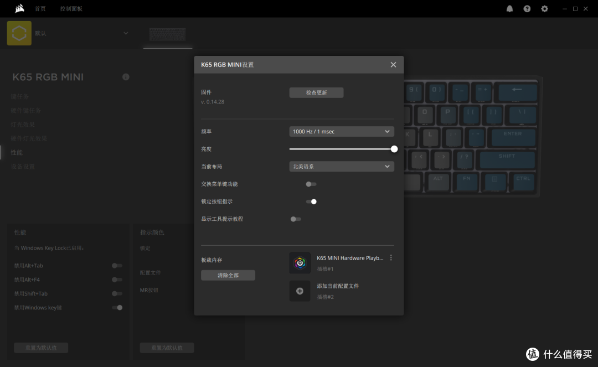Click the CTRL key on the keyboard image
Image resolution: width=598 pixels, height=367 pixels.
[x=523, y=182]
